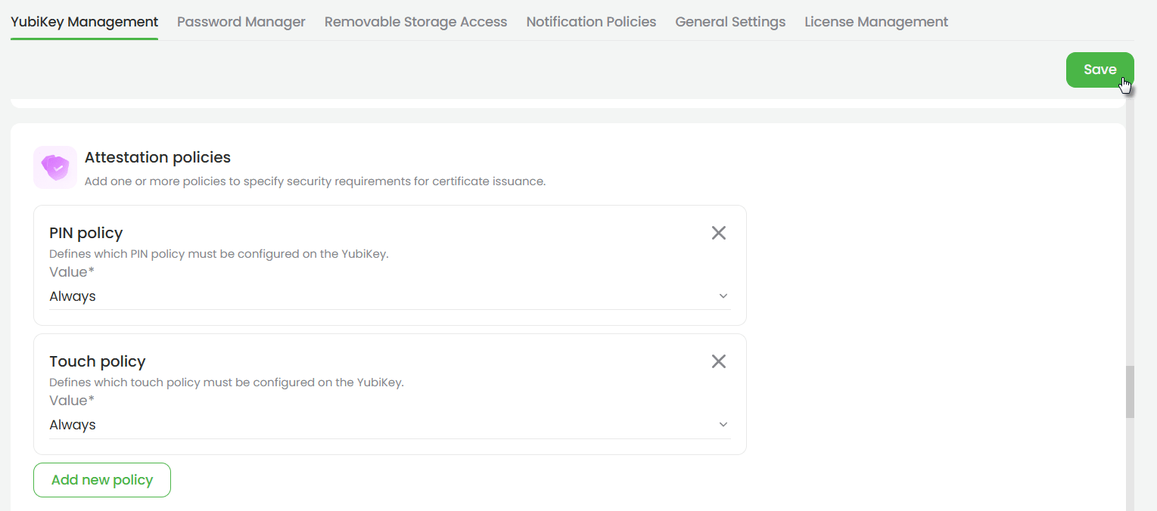Remove the PIN policy with its X icon
The height and width of the screenshot is (511, 1157).
[x=719, y=233]
